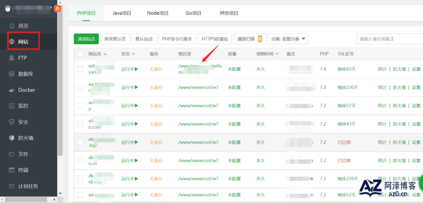The height and width of the screenshot is (203, 423).
Task: Click /www/wwwroot/w7 path in 剩余57天 row
Action: point(198,105)
